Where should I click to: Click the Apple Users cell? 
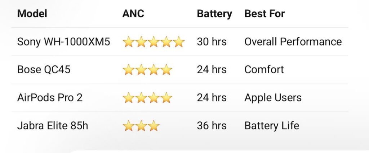click(x=273, y=97)
